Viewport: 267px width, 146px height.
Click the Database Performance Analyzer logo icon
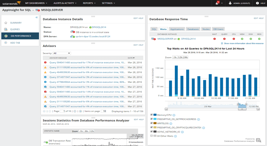(258, 140)
